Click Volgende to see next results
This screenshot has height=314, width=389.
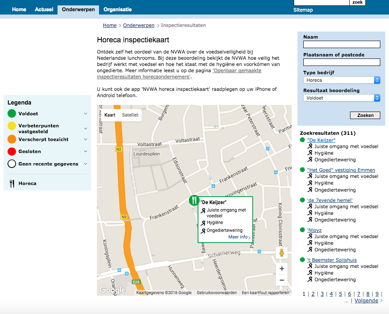coord(367,301)
